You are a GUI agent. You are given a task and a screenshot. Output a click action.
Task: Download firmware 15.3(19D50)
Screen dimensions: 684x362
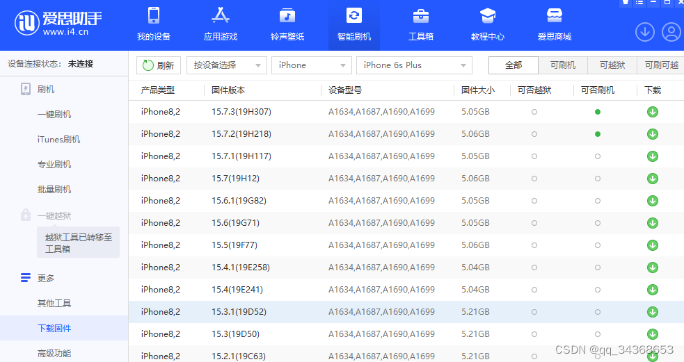point(653,334)
